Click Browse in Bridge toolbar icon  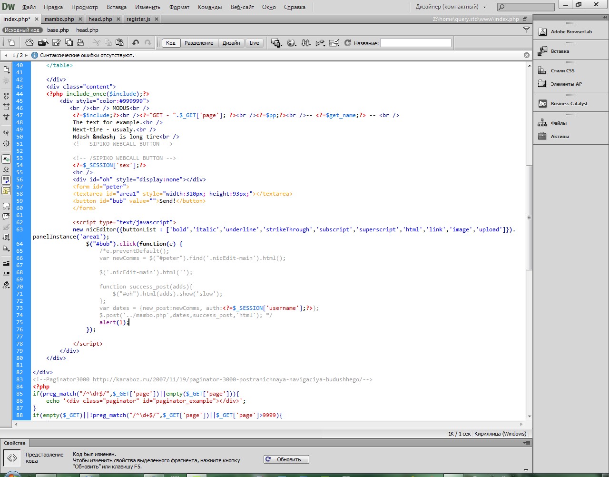43,42
